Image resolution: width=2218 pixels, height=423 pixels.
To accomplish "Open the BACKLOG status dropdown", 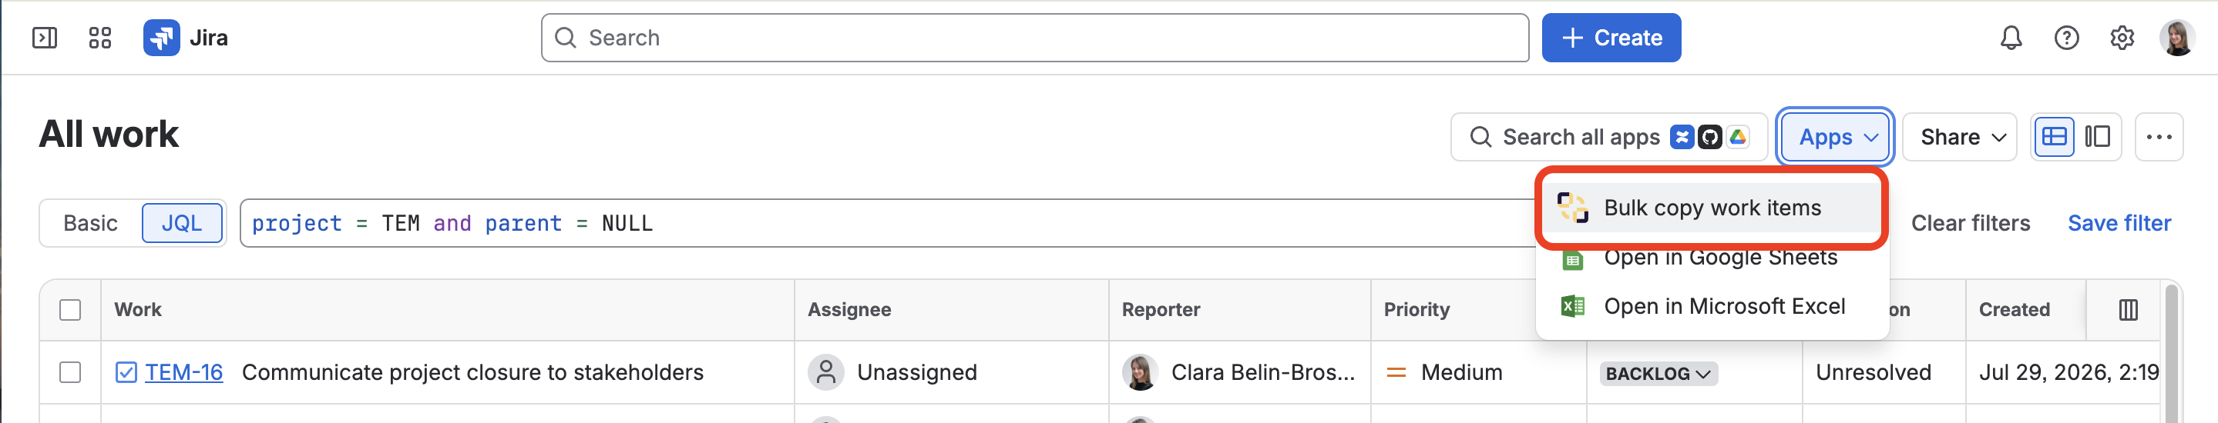I will point(1658,373).
